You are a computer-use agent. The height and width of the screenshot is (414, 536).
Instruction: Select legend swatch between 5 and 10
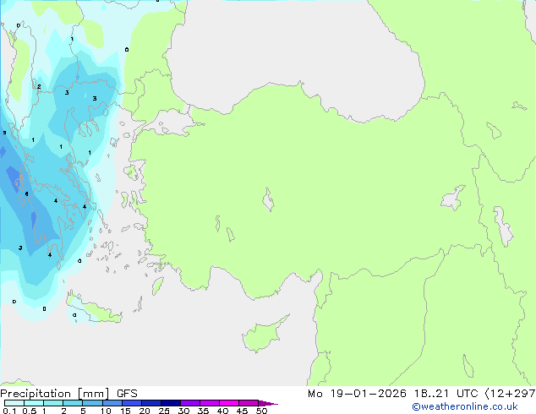92,403
